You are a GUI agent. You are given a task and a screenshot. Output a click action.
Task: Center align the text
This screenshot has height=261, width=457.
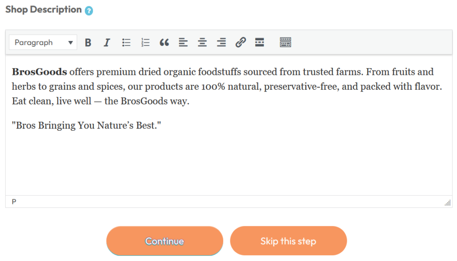[x=202, y=43]
